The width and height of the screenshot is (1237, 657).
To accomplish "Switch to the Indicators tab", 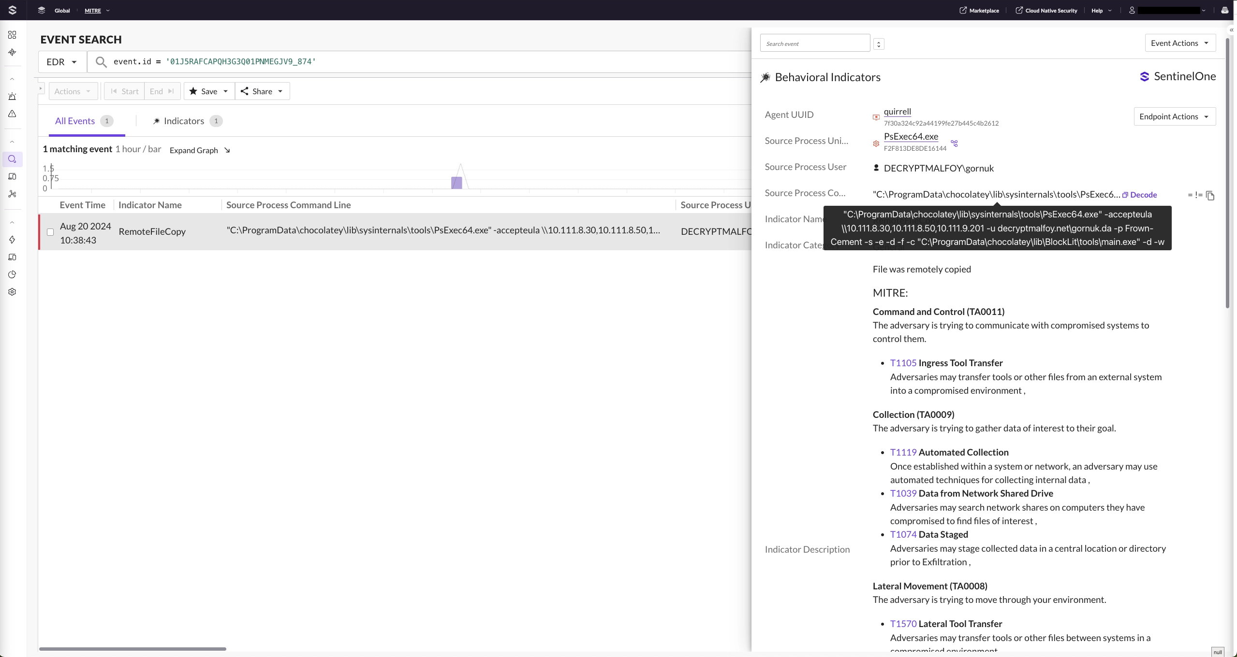I will pos(184,121).
